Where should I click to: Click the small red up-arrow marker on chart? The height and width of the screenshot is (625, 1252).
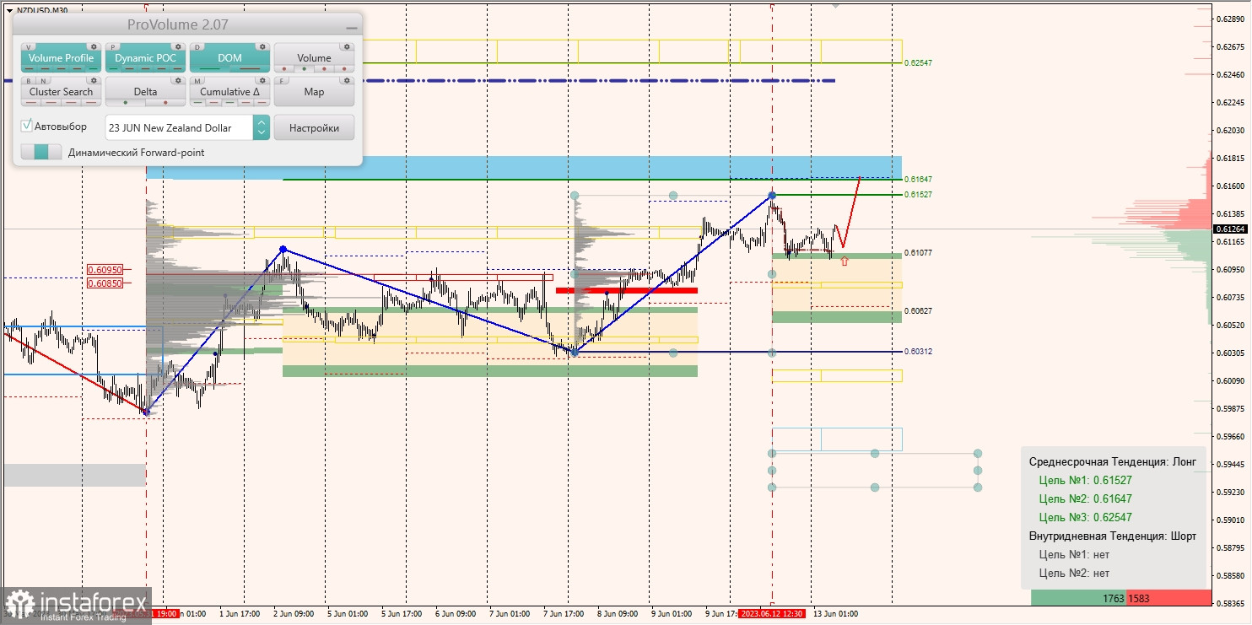pyautogui.click(x=844, y=261)
